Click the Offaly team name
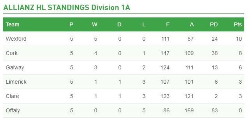 click(13, 110)
